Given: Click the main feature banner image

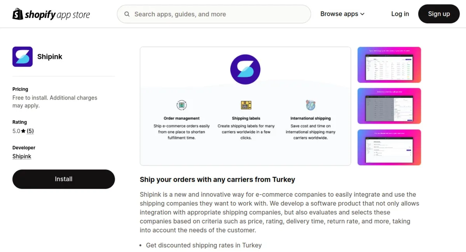Looking at the screenshot, I should (245, 106).
